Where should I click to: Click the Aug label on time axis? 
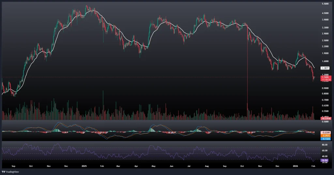(206, 166)
